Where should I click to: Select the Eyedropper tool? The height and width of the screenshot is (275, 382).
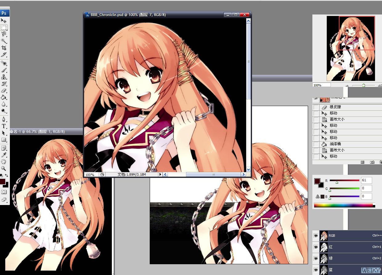tap(4, 155)
